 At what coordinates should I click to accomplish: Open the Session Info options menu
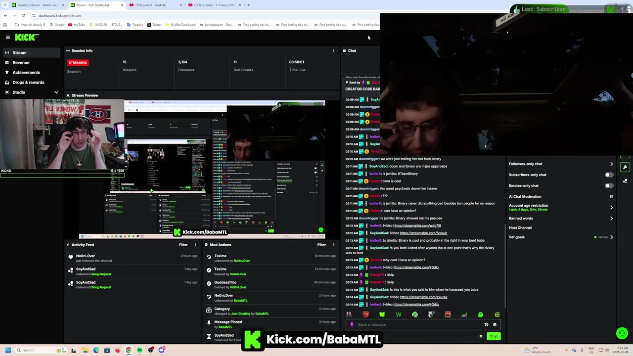click(333, 50)
